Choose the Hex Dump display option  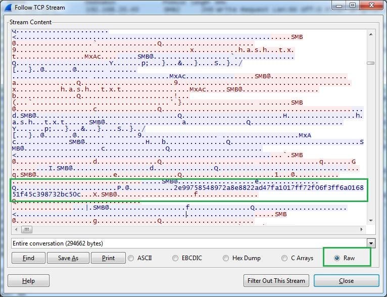[x=241, y=258]
